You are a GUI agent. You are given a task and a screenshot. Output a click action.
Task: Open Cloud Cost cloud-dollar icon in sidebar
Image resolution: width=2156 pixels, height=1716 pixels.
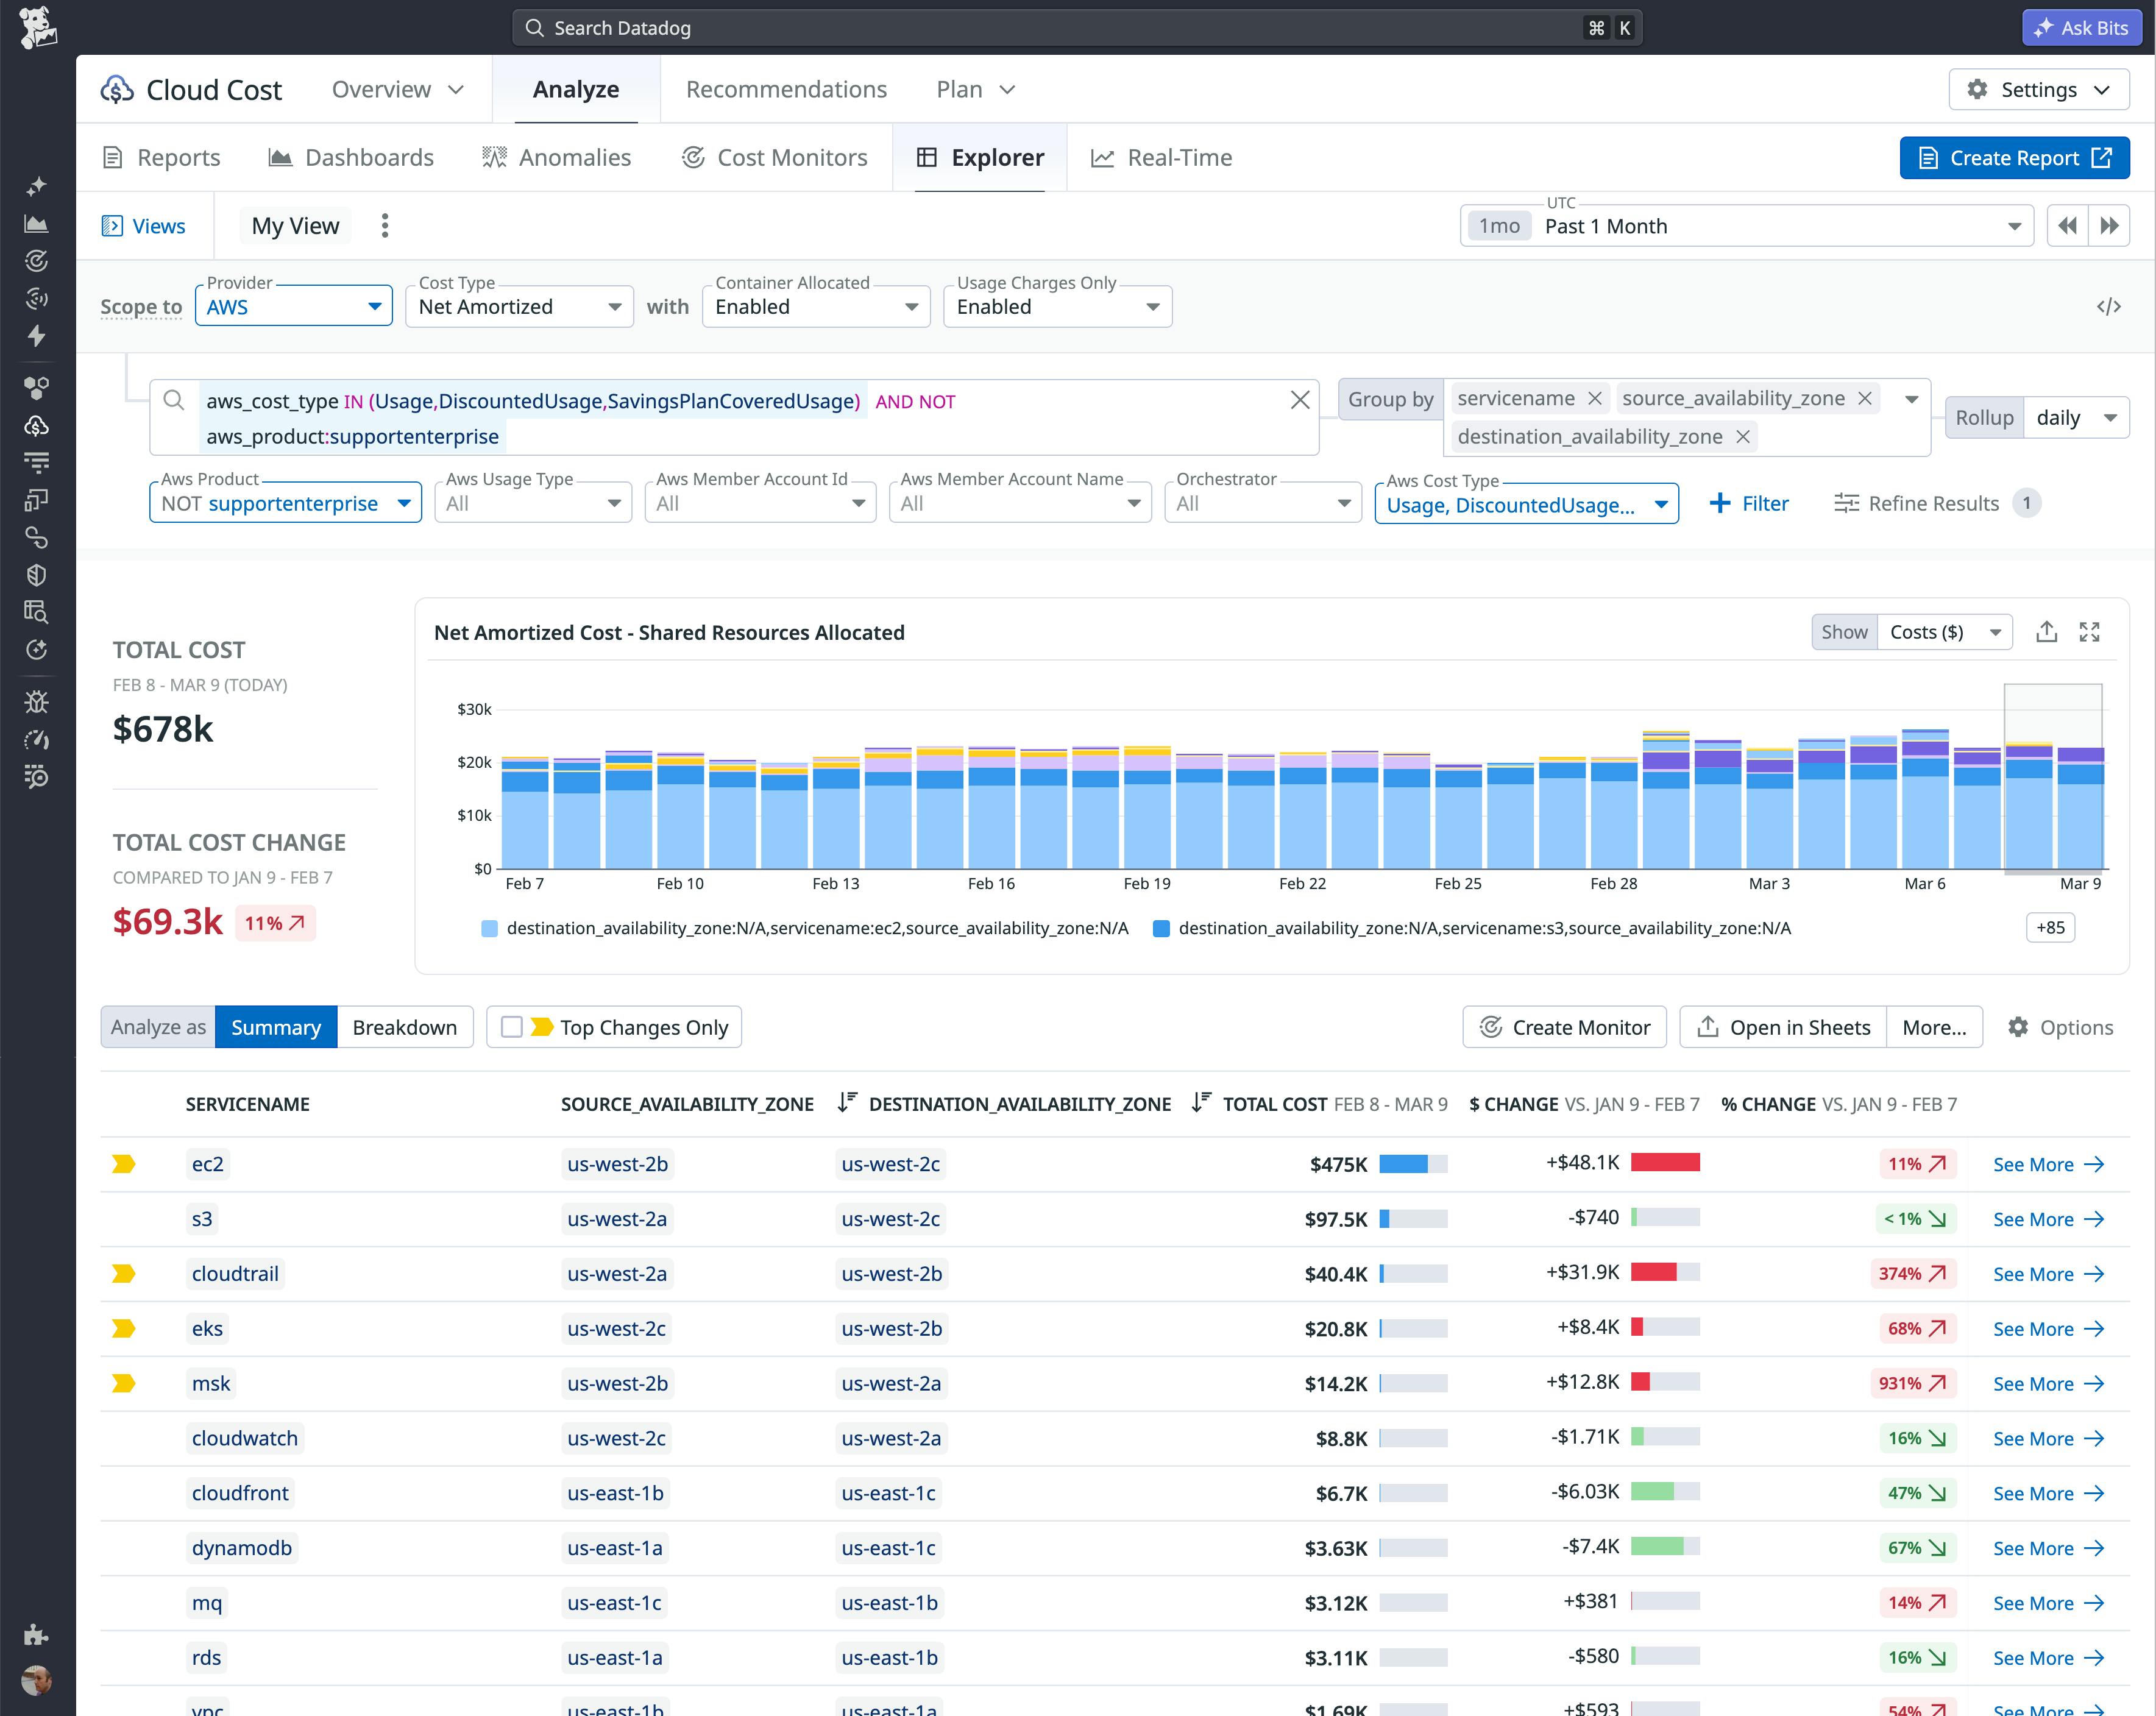[x=37, y=425]
